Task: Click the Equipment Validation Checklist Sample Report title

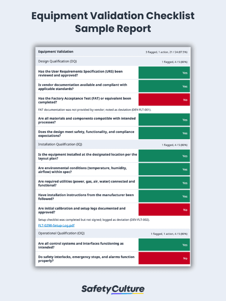Action: coord(113,22)
